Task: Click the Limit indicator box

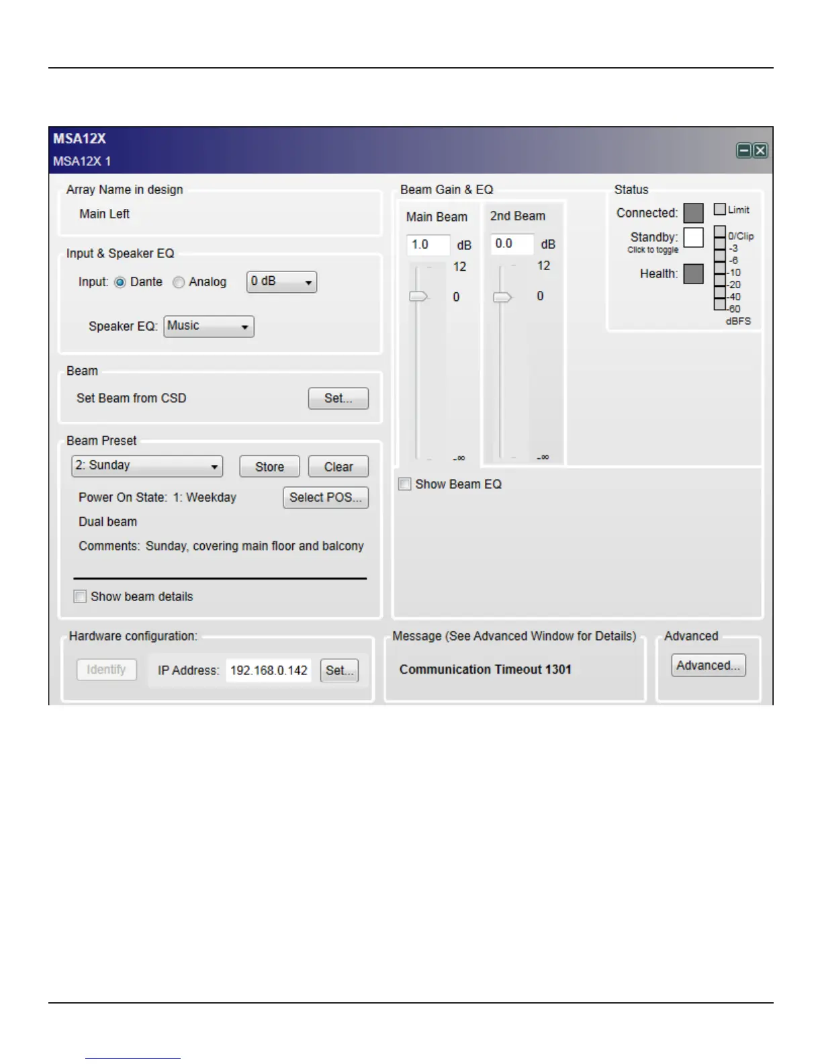Action: 720,210
